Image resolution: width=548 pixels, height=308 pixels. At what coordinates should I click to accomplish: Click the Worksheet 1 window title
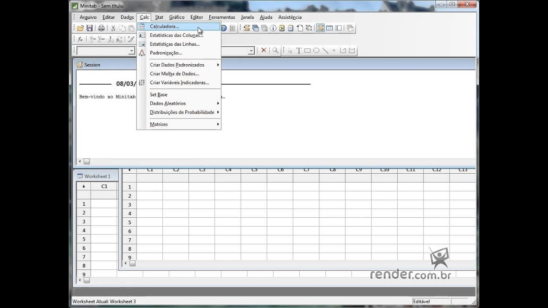coord(97,176)
